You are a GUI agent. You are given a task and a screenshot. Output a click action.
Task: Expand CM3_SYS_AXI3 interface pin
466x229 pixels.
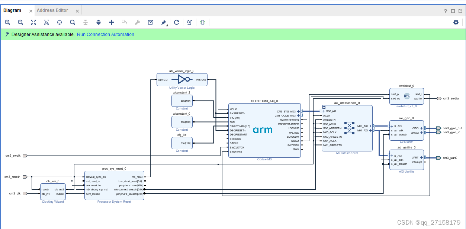pyautogui.click(x=298, y=111)
